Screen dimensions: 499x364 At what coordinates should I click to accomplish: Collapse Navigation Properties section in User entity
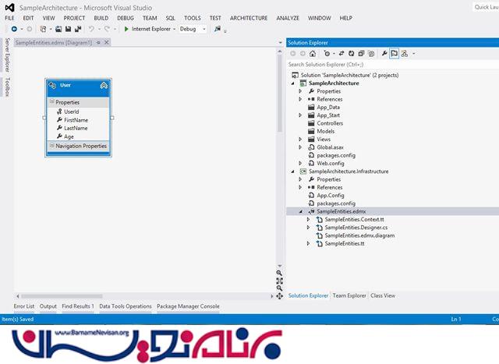pyautogui.click(x=52, y=146)
